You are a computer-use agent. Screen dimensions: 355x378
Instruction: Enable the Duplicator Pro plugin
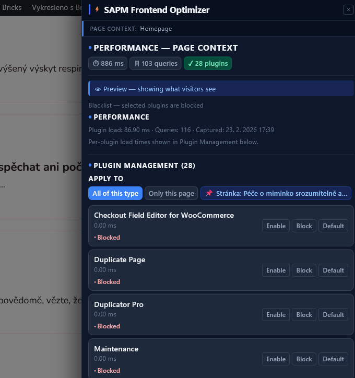tap(276, 315)
